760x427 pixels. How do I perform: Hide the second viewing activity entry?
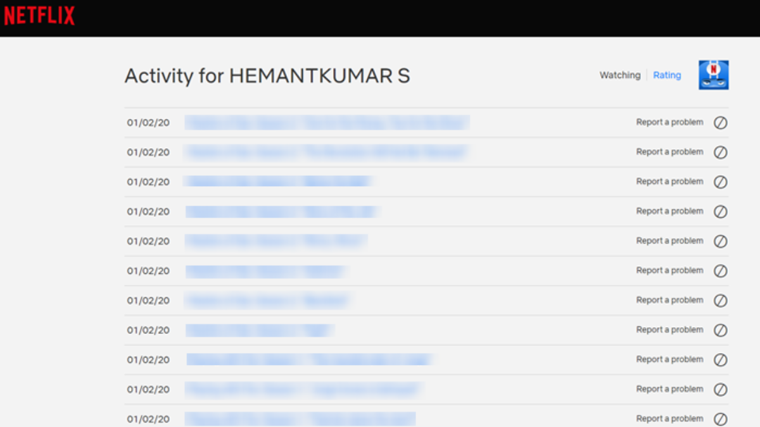(x=720, y=152)
